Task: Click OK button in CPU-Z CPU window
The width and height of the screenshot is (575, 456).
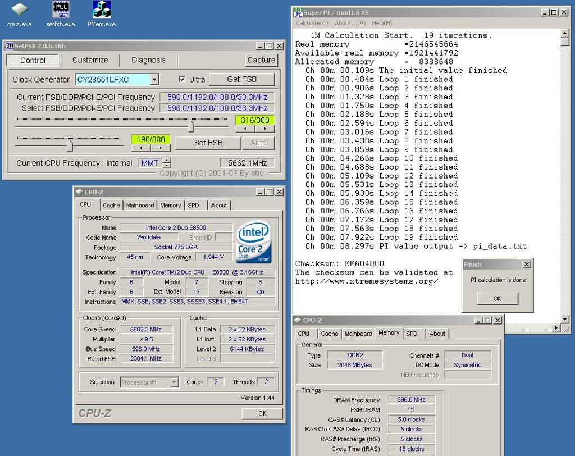Action: [263, 413]
